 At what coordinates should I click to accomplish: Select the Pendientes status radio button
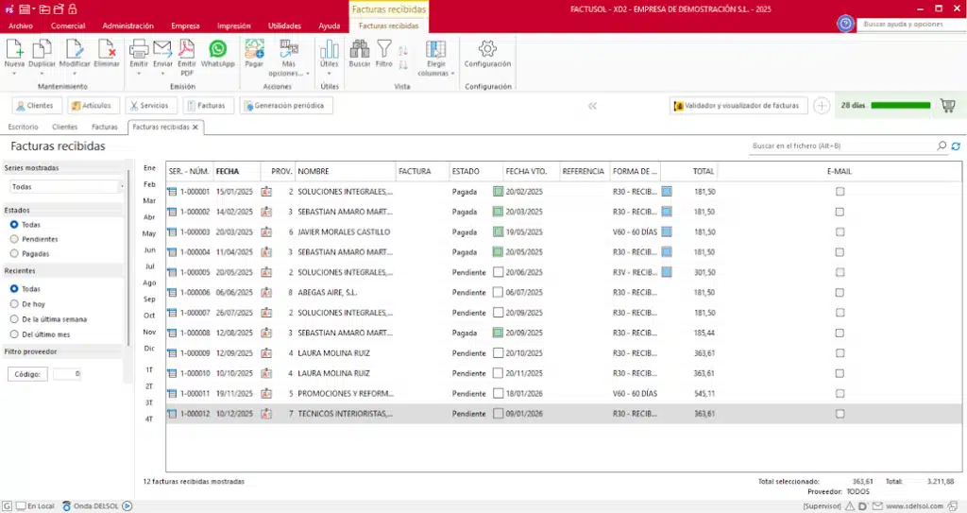[x=14, y=239]
